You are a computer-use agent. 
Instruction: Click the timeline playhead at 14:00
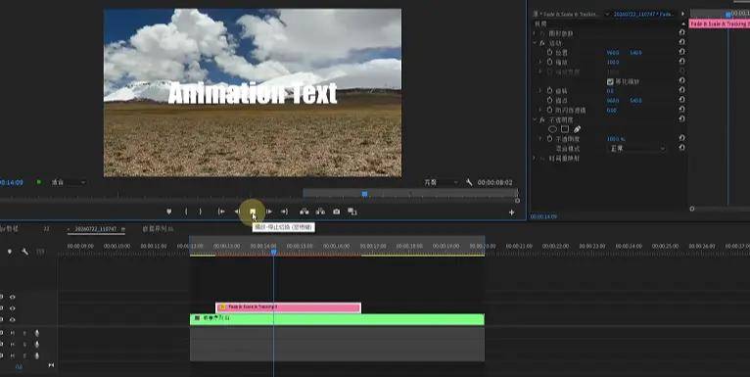click(273, 252)
